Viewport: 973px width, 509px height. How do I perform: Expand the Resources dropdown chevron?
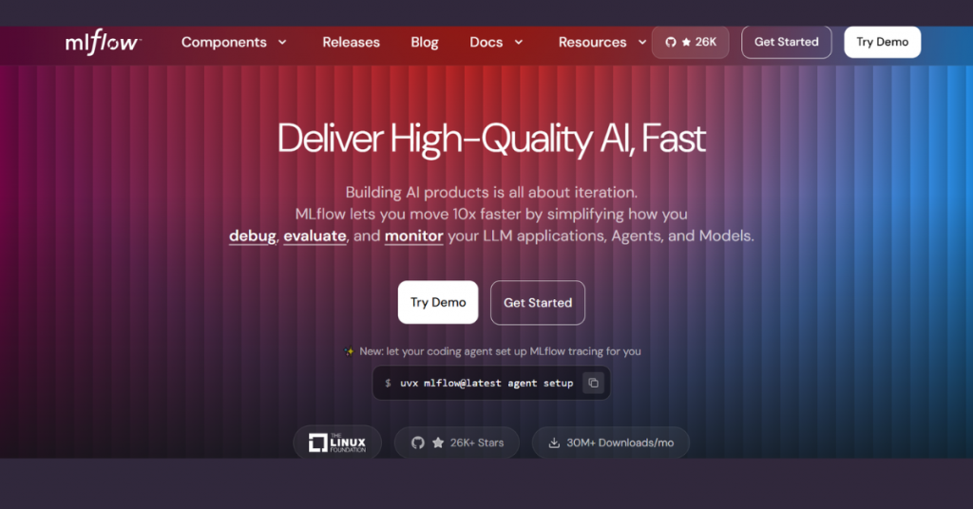click(x=642, y=42)
